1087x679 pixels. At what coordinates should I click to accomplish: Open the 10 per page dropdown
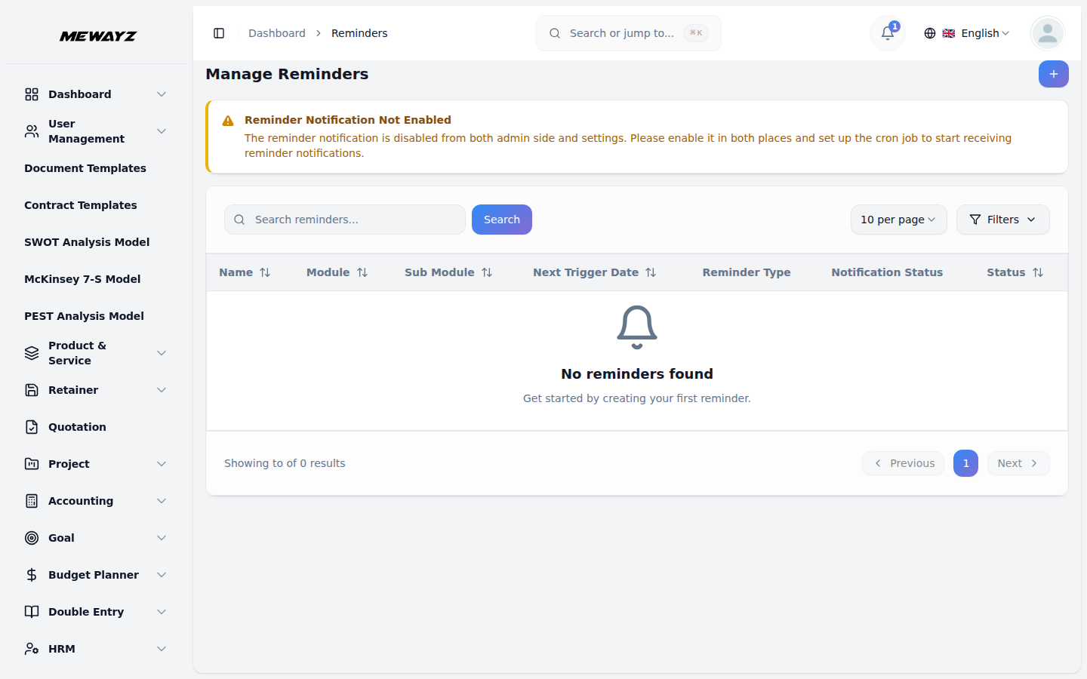click(898, 220)
